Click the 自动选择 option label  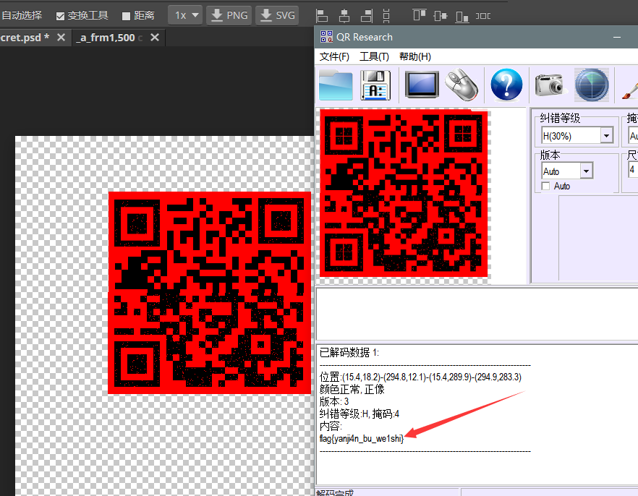click(22, 15)
